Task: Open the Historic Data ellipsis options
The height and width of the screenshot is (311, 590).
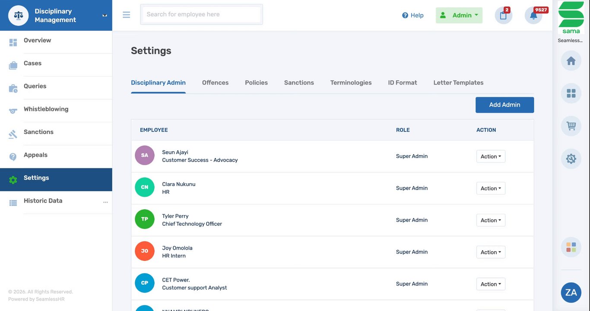Action: pyautogui.click(x=105, y=202)
